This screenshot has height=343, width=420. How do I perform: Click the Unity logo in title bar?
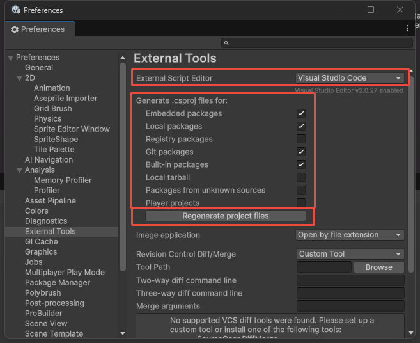16,10
